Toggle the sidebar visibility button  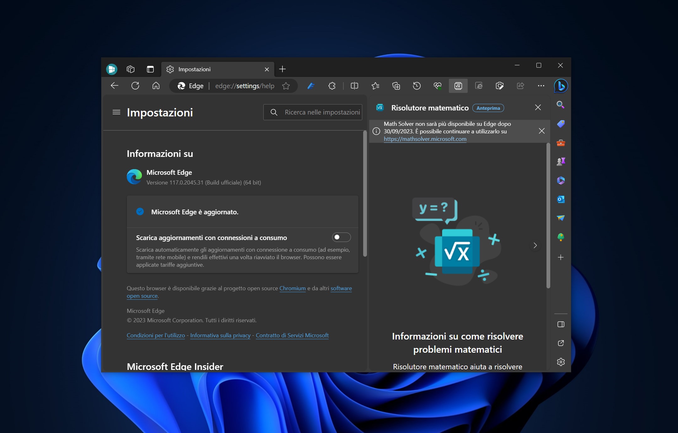(561, 324)
